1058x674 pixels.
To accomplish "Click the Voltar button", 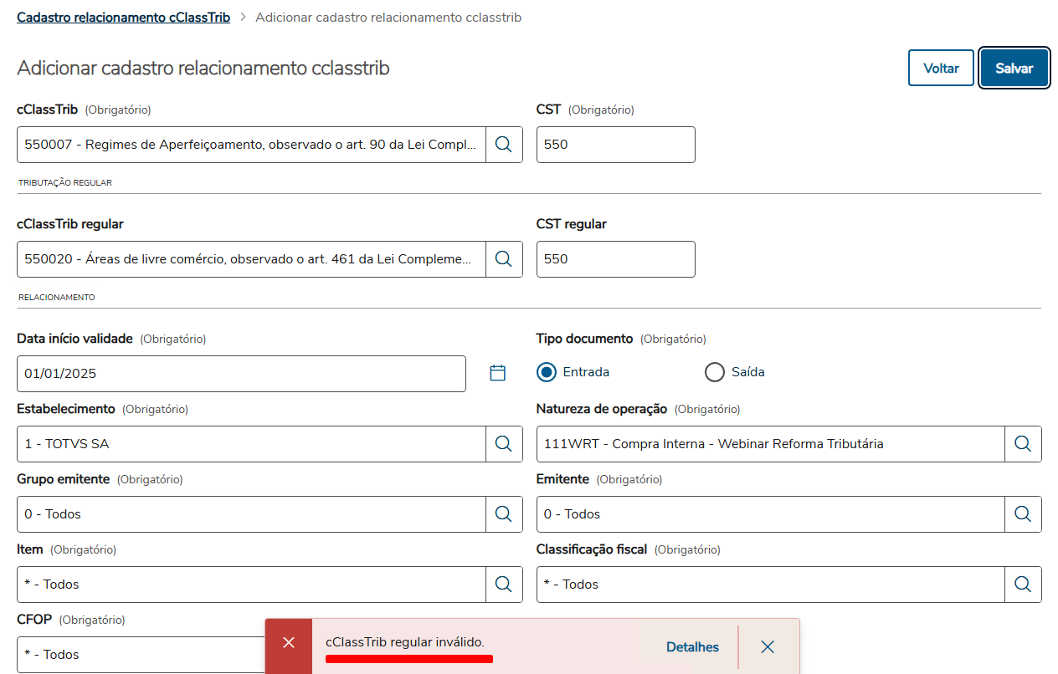I will [x=941, y=68].
